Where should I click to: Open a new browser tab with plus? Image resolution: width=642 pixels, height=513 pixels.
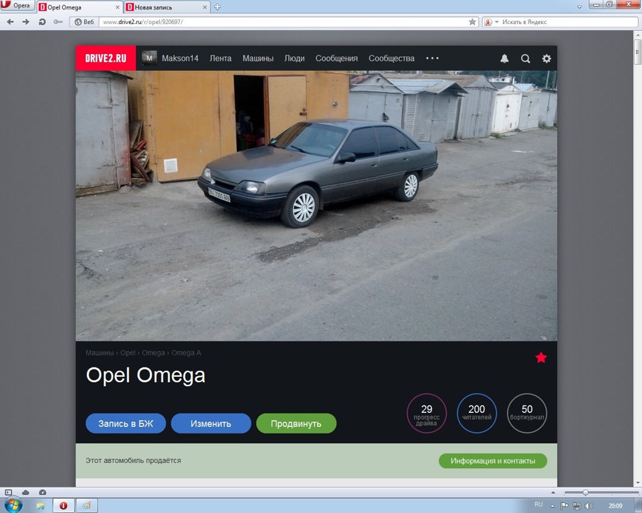coord(217,7)
